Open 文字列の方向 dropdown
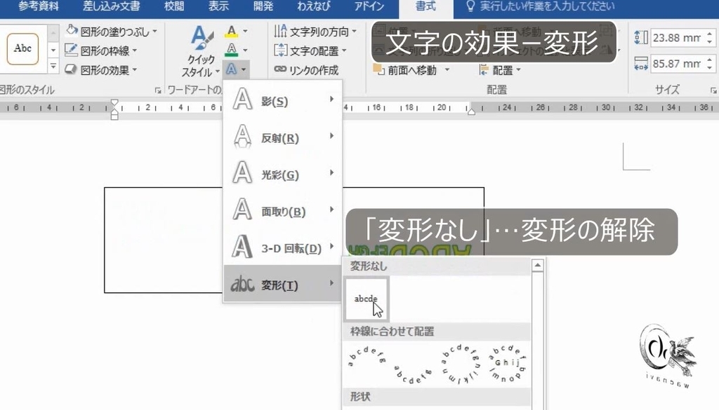The image size is (719, 410). [315, 32]
